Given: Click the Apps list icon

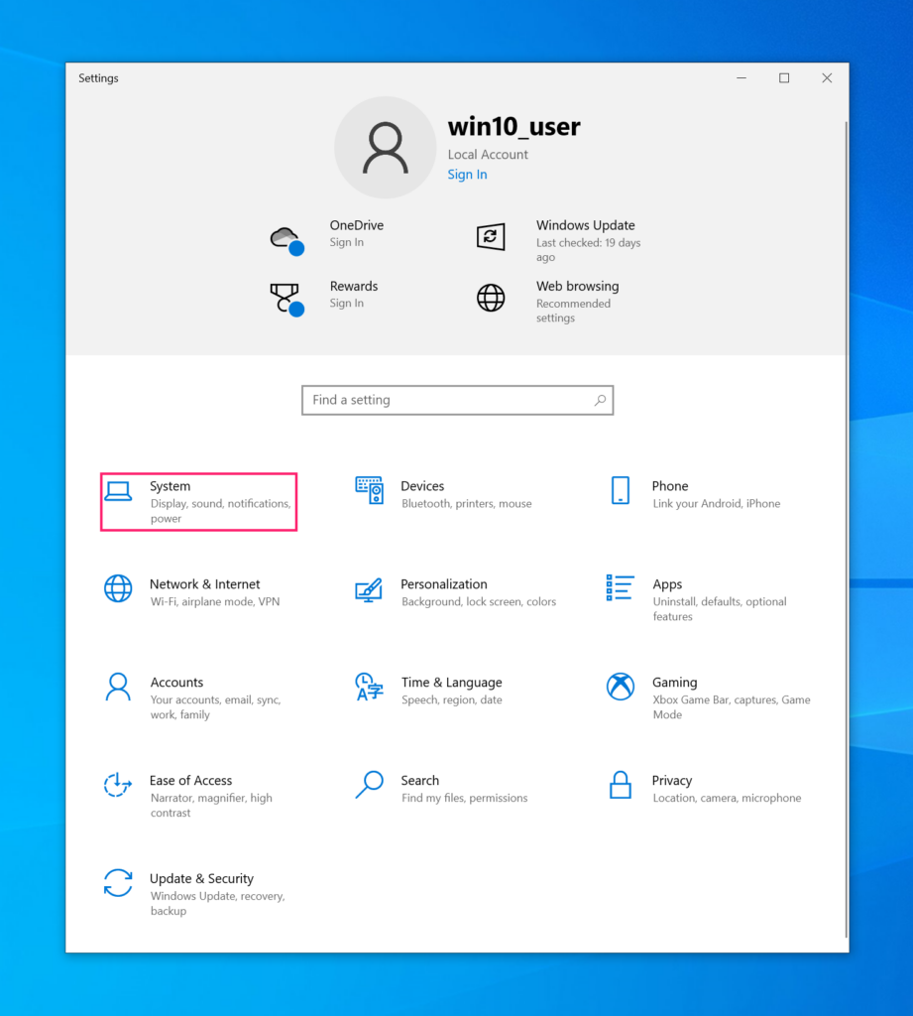Looking at the screenshot, I should (620, 587).
